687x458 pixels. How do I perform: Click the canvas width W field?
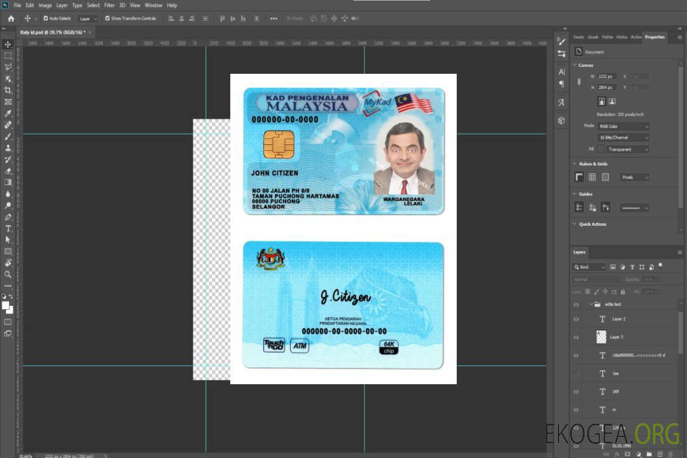[607, 76]
